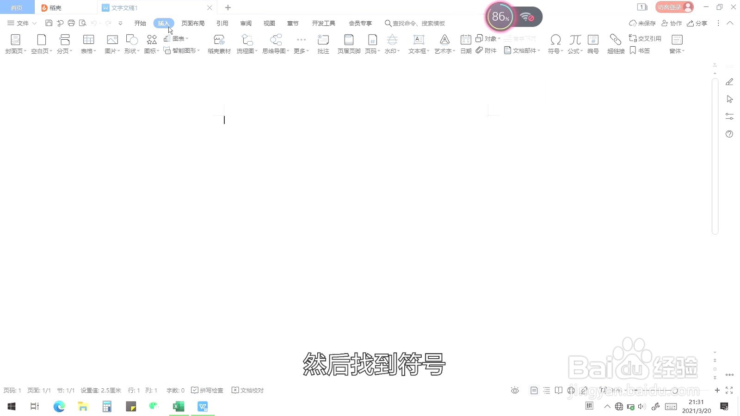Expand the 文件 file menu arrow
The height and width of the screenshot is (416, 740).
[34, 23]
